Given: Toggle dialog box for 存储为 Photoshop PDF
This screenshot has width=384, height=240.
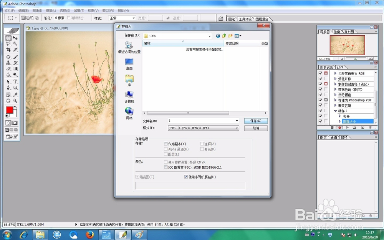Looking at the screenshot, I should click(326, 100).
